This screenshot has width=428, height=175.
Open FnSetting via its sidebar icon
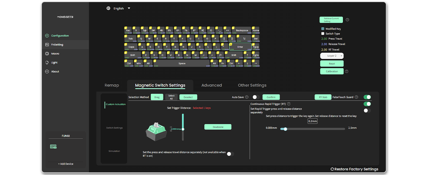coord(47,45)
